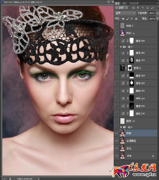Hide the 液化 layer via eye icon
Image resolution: width=159 pixels, height=180 pixels.
tap(117, 148)
